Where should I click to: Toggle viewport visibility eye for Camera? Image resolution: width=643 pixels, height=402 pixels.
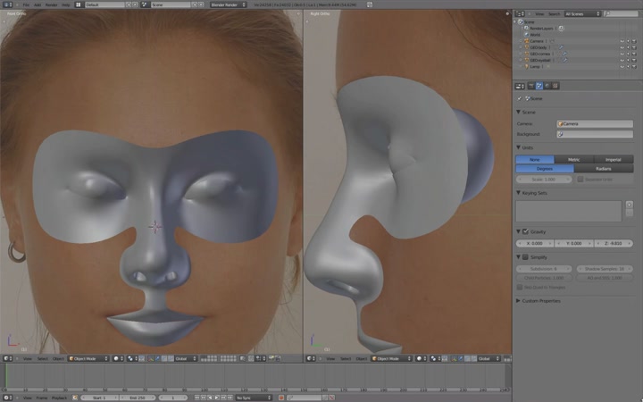622,41
